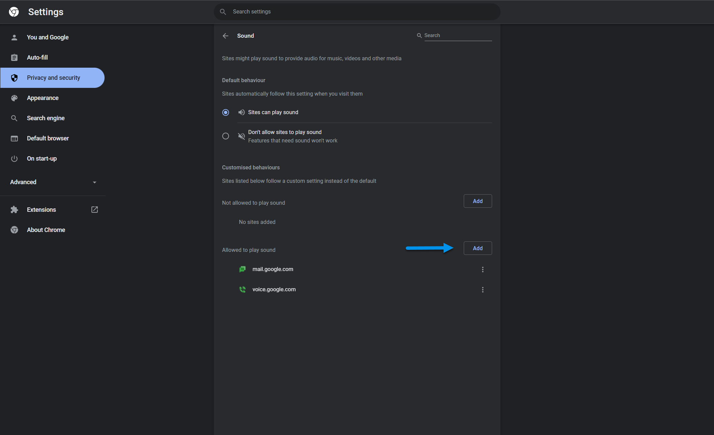Viewport: 714px width, 435px height.
Task: Open the Extensions page link
Action: 52,210
